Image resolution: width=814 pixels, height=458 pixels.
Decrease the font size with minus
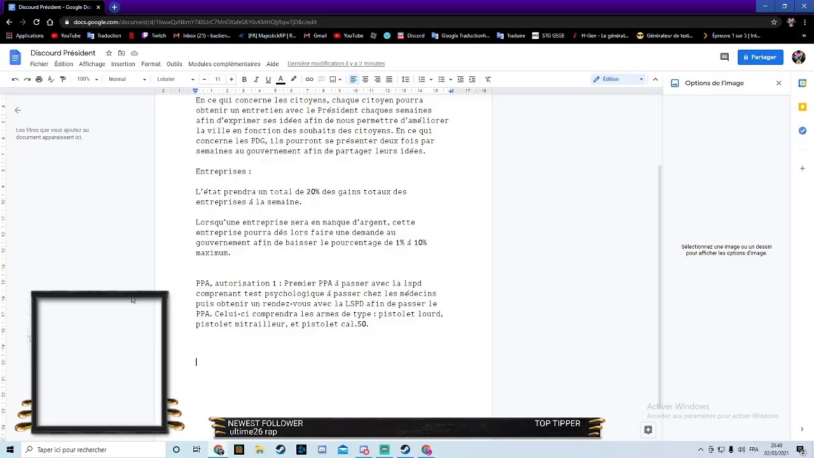point(204,80)
